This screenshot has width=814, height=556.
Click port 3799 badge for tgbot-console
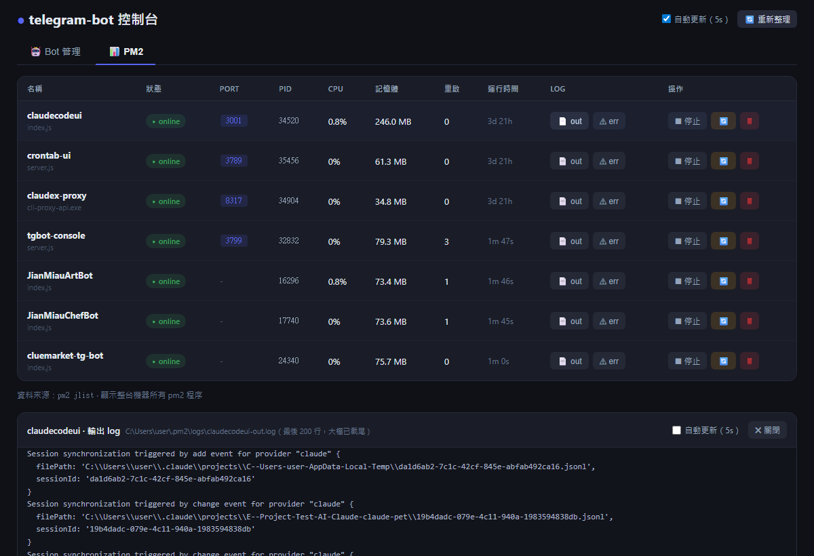[233, 241]
